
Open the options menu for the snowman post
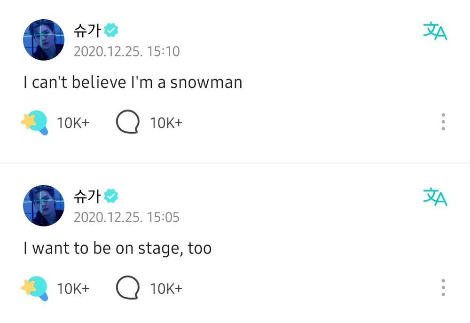[442, 121]
